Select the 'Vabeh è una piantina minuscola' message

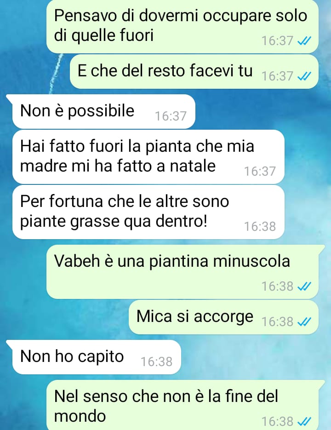tap(183, 272)
